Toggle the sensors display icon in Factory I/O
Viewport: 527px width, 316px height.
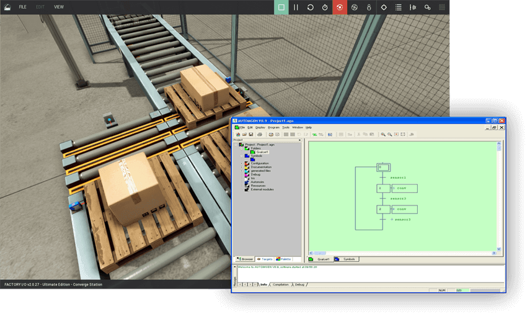coord(413,7)
